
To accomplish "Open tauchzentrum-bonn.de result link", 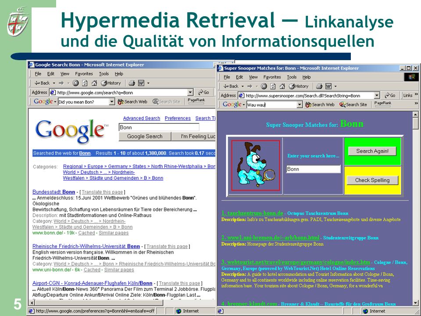I will tap(252, 213).
